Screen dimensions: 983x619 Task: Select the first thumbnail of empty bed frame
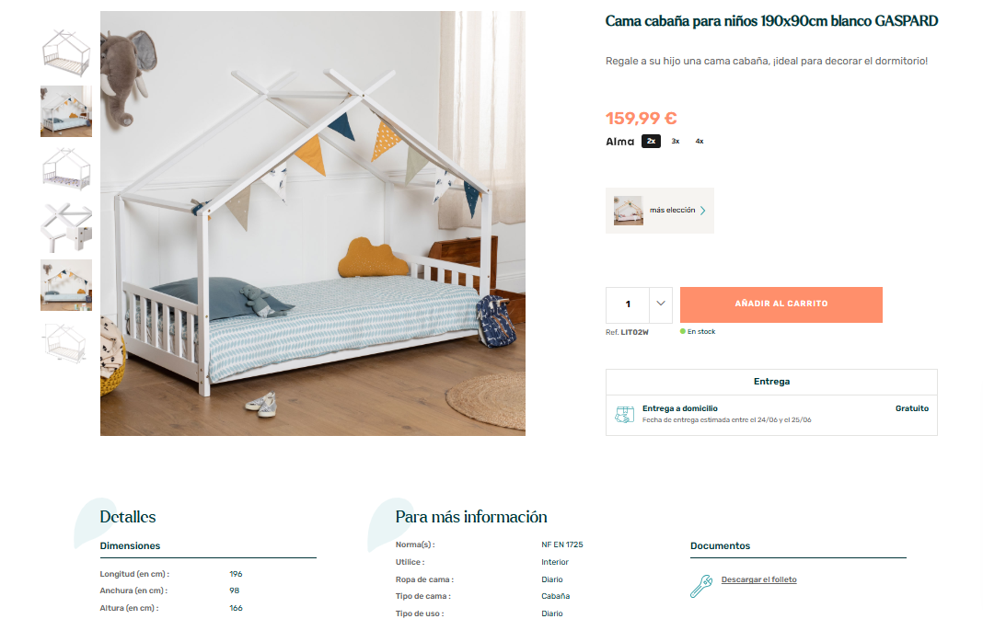coord(66,52)
